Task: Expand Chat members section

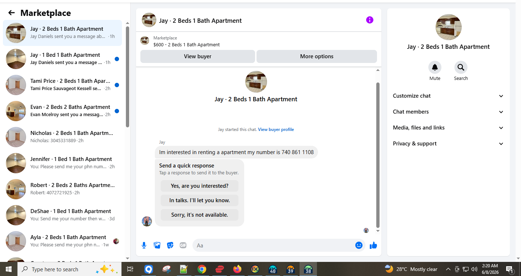Action: [448, 112]
